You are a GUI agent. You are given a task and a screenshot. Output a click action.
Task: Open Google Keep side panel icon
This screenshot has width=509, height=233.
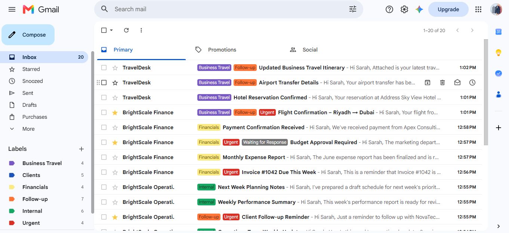[499, 53]
